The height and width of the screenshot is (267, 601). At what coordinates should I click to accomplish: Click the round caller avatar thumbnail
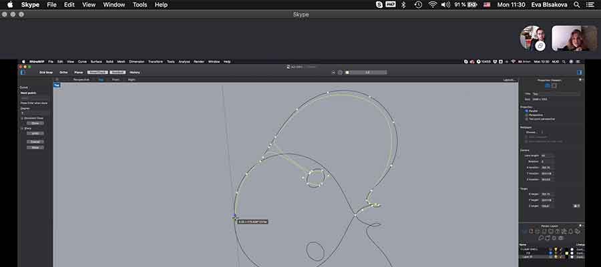[x=532, y=37]
